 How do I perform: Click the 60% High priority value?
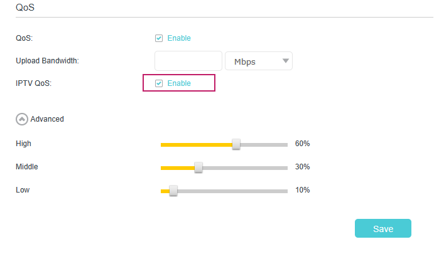[x=302, y=144]
